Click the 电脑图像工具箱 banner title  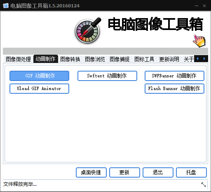pyautogui.click(x=155, y=24)
